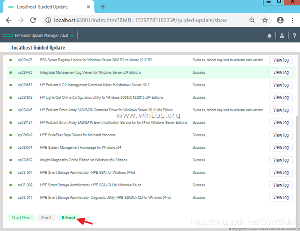View log for cp031011 SSADU CLI
Image resolution: width=300 pixels, height=231 pixels.
coord(281,198)
